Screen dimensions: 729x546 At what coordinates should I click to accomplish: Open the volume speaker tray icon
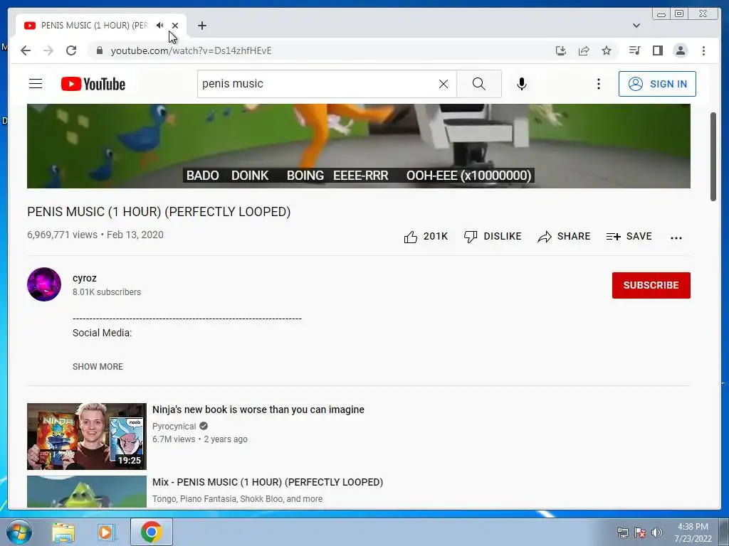point(657,532)
